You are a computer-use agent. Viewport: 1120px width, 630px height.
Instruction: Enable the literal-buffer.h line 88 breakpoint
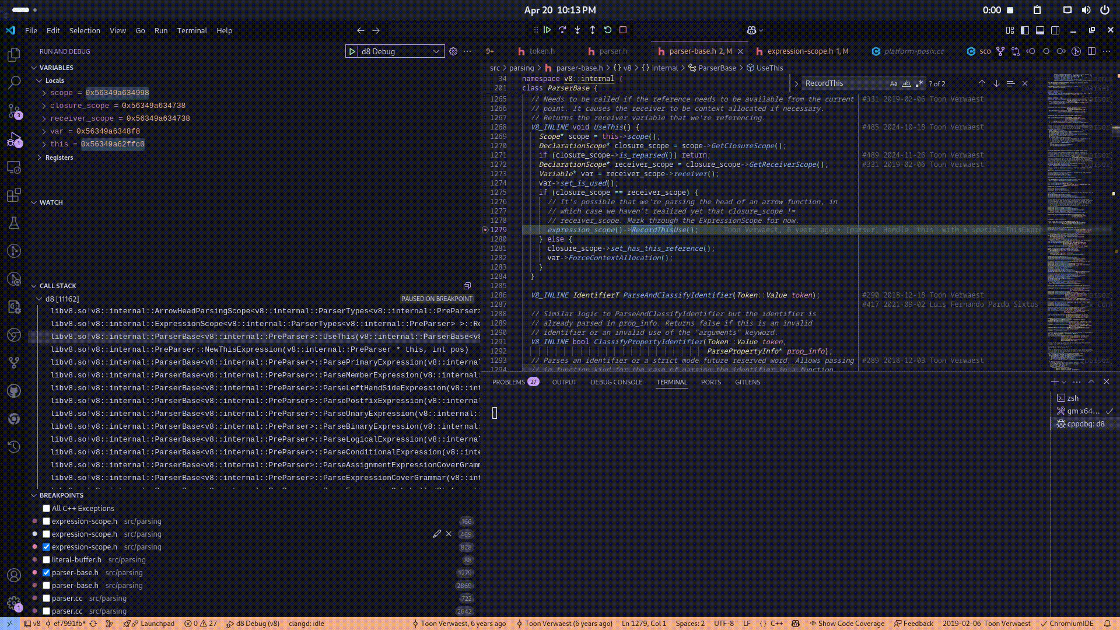point(47,559)
